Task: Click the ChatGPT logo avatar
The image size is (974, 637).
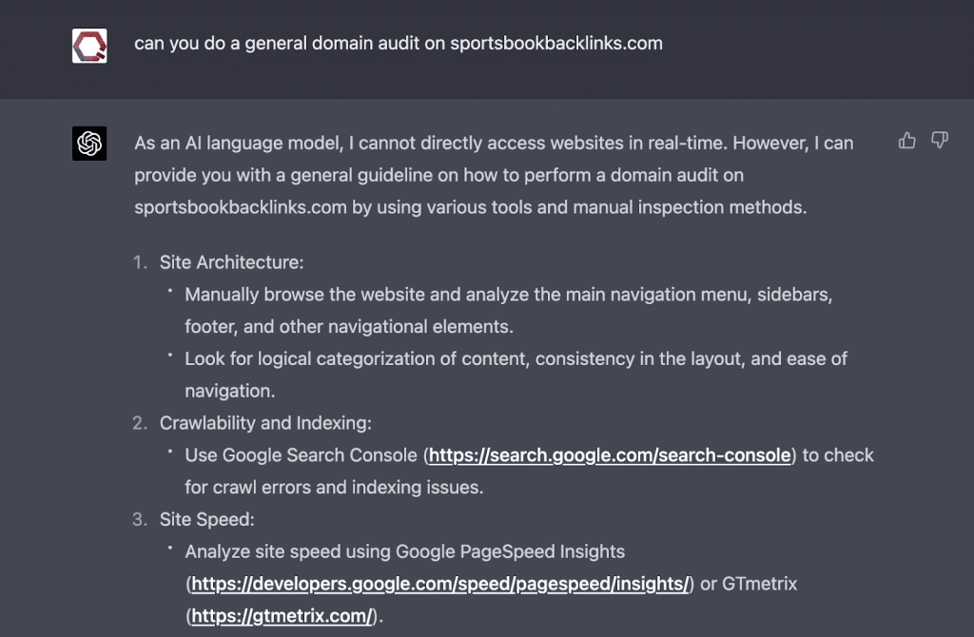Action: coord(89,144)
